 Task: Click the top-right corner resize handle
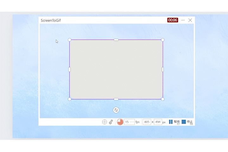coord(163,40)
